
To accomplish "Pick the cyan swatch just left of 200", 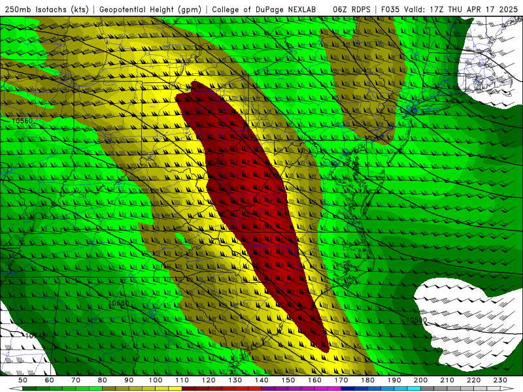I will (x=414, y=389).
